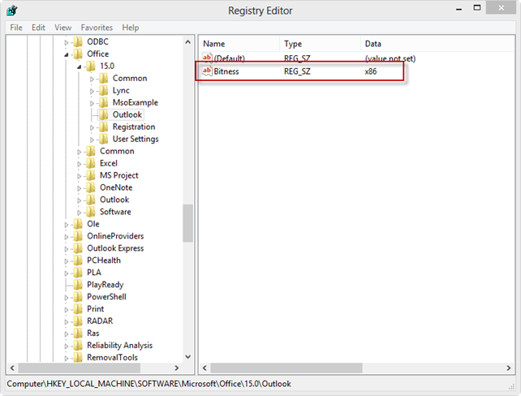
Task: Click values pane horizontal scrollbar thumb
Action: (x=286, y=368)
